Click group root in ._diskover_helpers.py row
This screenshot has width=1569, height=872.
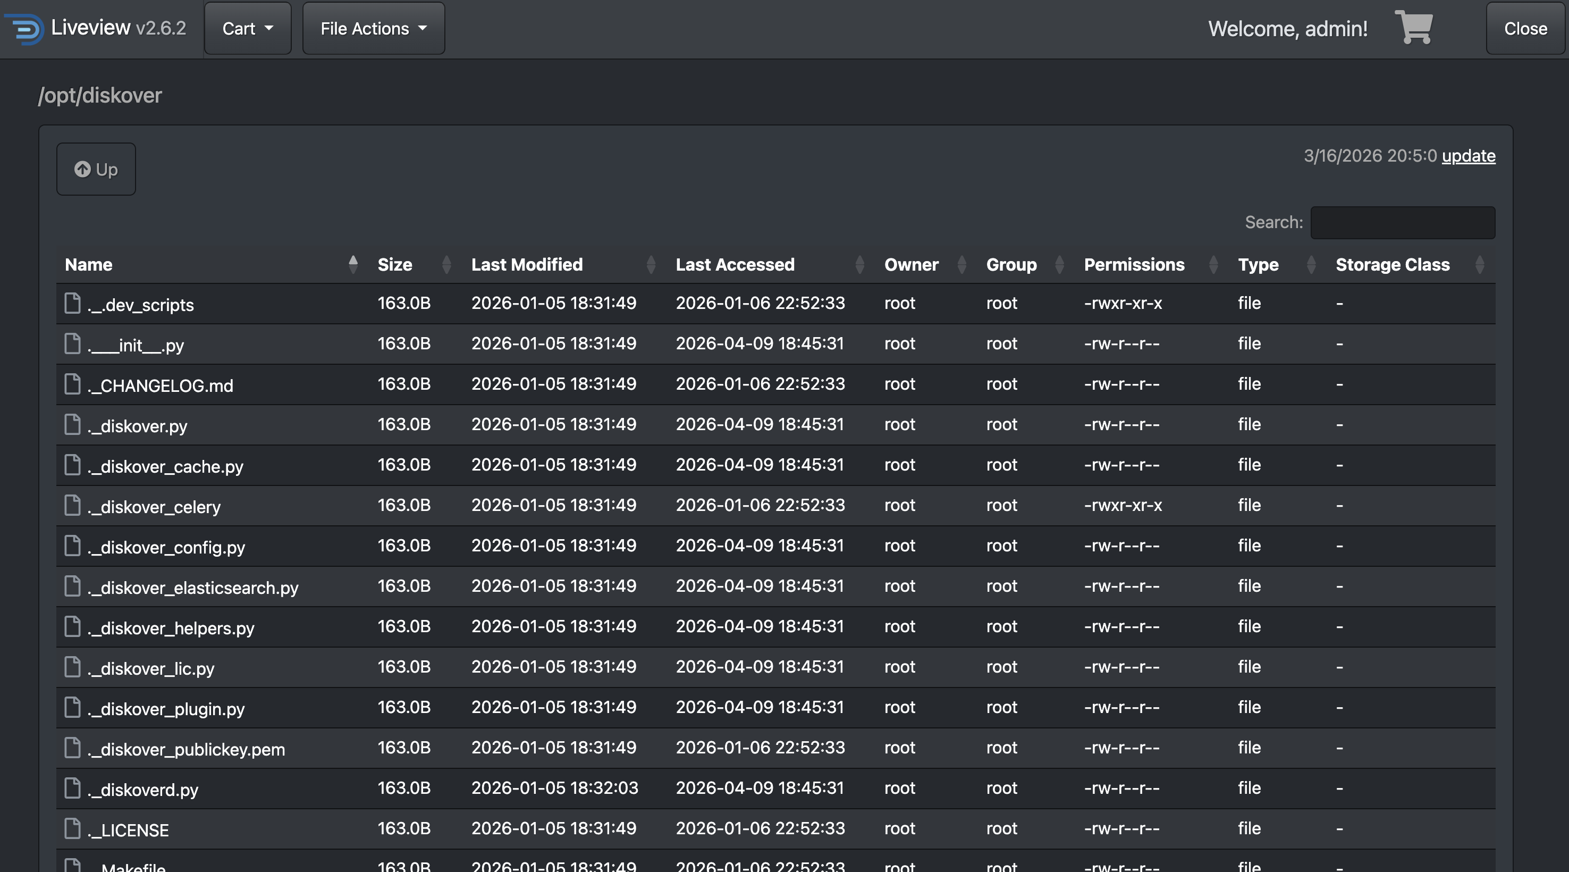tap(1001, 626)
